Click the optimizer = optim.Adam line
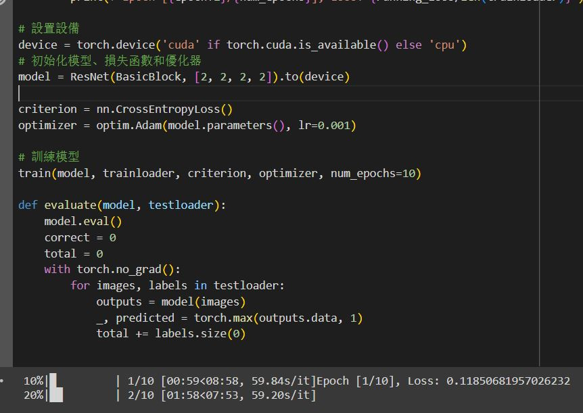 (187, 126)
